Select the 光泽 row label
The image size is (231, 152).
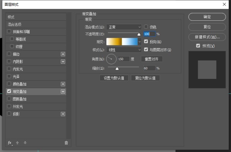point(16,77)
